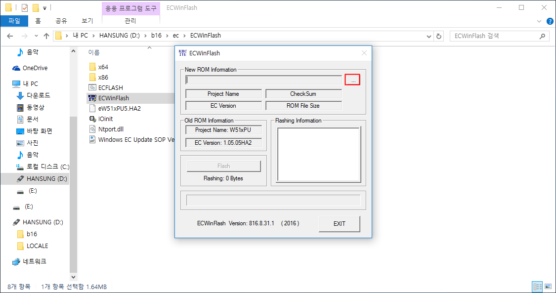This screenshot has width=556, height=293.
Task: Click the EXIT button in ECWinFlash
Action: tap(340, 224)
